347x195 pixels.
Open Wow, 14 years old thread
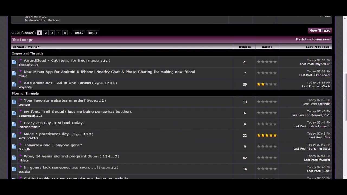[55, 156]
